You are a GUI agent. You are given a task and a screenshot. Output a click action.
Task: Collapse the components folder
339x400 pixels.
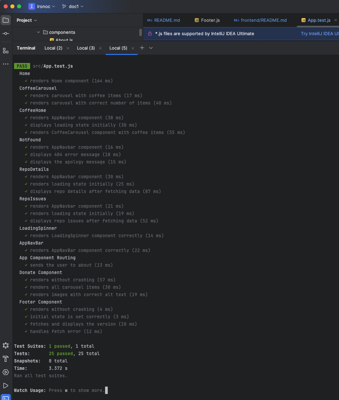(38, 32)
